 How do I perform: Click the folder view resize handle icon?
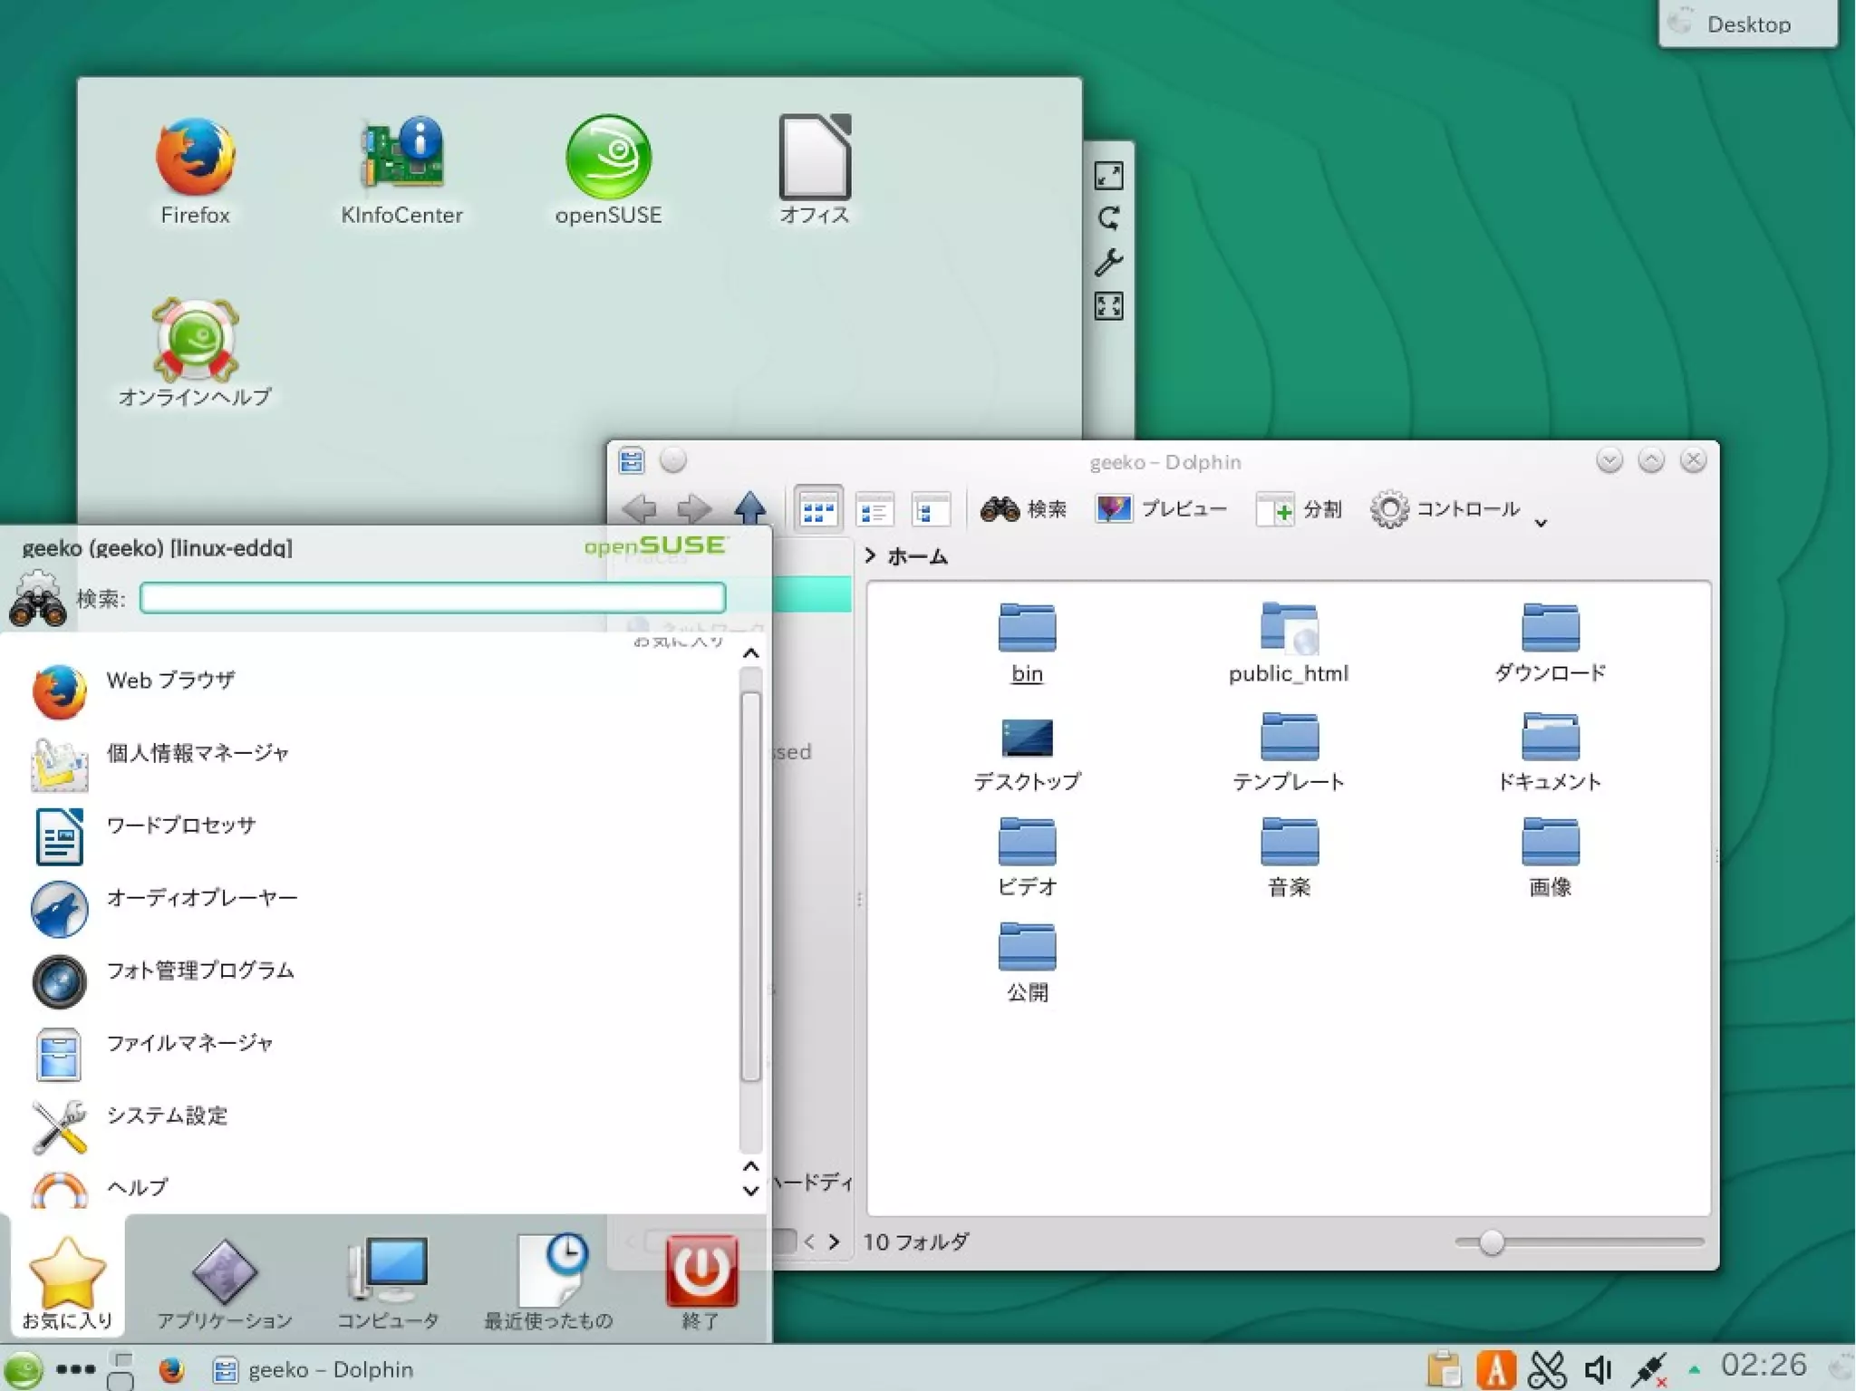[1108, 176]
